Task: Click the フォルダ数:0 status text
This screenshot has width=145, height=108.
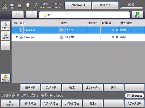Action: tap(10, 95)
